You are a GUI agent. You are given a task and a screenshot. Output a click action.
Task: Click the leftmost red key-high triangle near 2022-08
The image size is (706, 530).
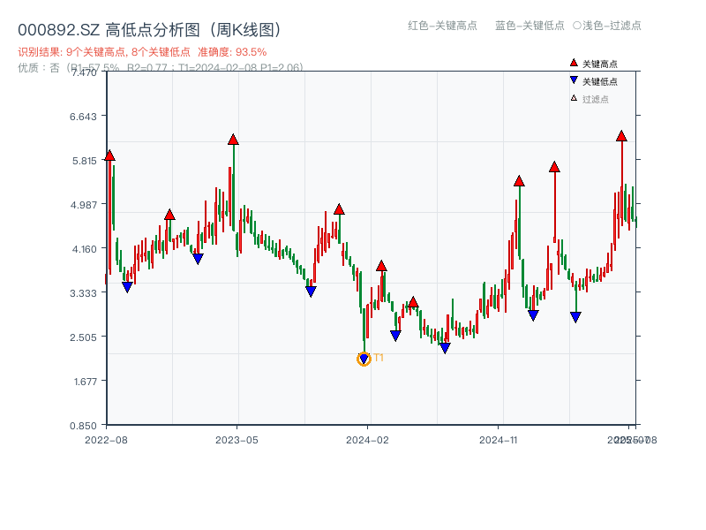click(x=109, y=155)
